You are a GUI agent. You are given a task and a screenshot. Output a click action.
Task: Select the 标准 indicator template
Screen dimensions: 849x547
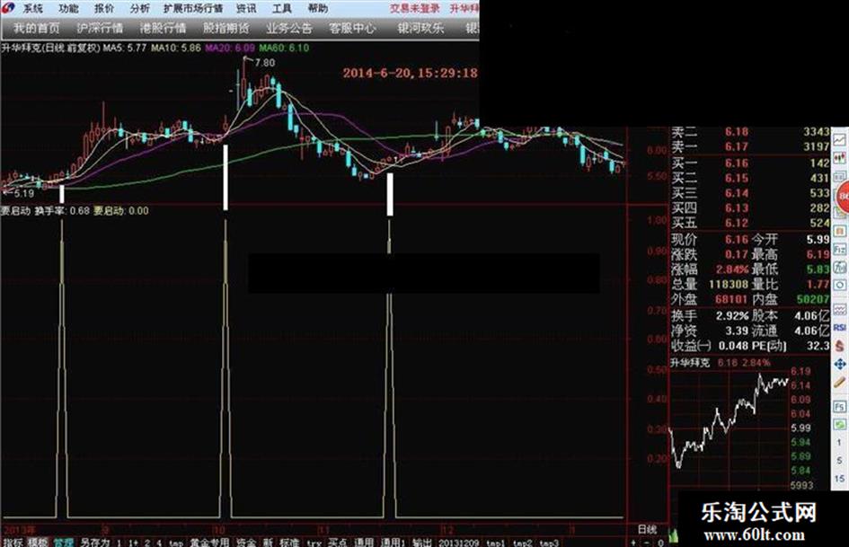tap(289, 543)
